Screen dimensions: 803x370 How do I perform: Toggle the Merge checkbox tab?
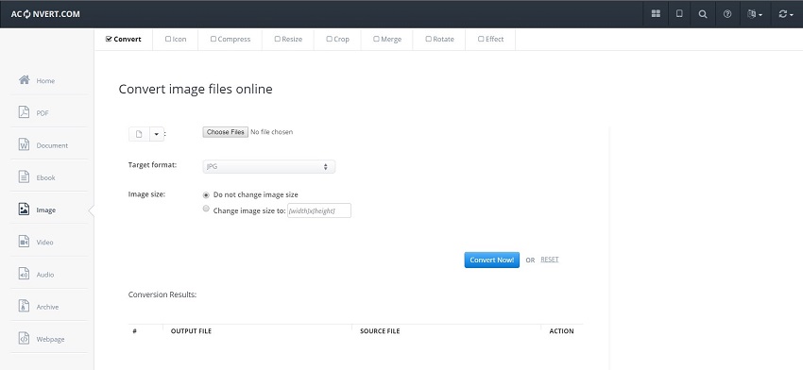[387, 39]
